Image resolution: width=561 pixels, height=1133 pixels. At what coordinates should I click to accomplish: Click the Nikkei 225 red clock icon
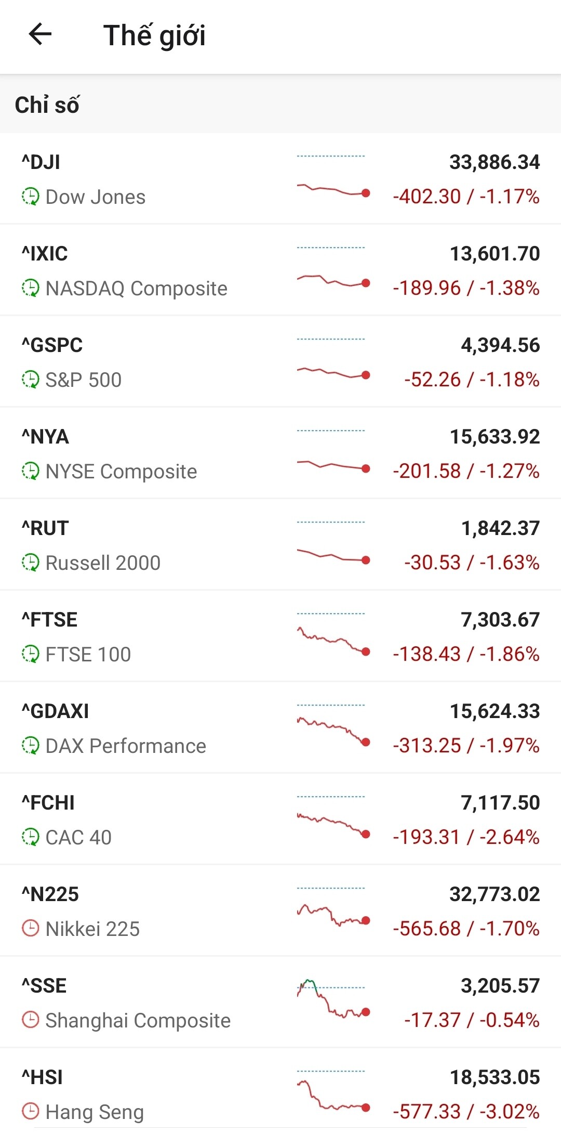[x=30, y=929]
